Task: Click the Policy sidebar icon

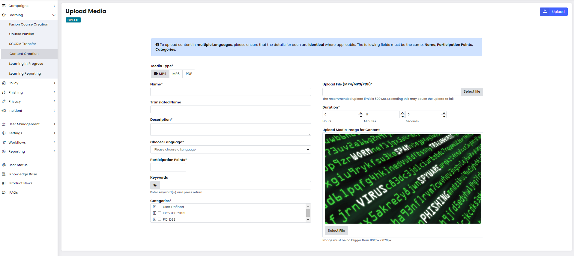Action: [x=4, y=83]
